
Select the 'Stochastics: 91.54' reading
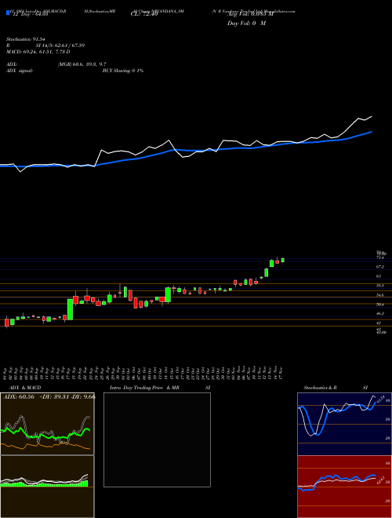[x=25, y=39]
